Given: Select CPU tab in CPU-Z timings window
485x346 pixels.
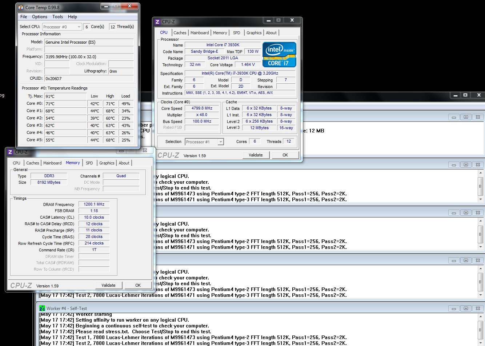Looking at the screenshot, I should click(17, 163).
